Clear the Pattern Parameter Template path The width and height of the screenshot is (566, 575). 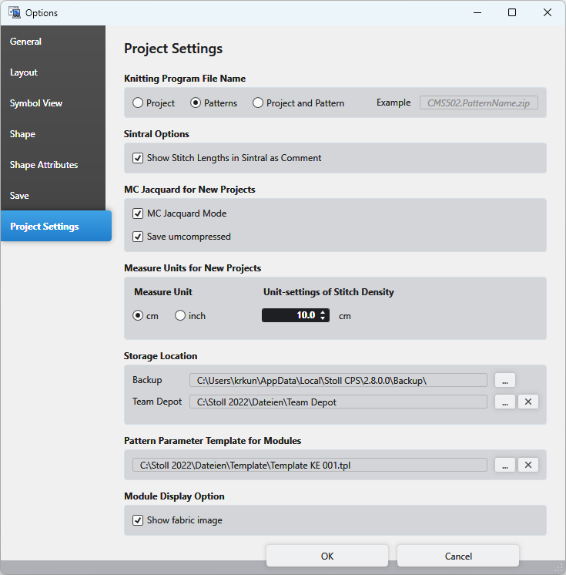[527, 465]
